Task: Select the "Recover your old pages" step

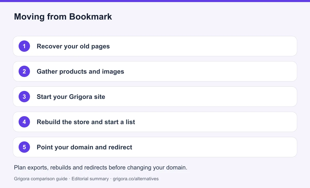Action: coord(155,46)
